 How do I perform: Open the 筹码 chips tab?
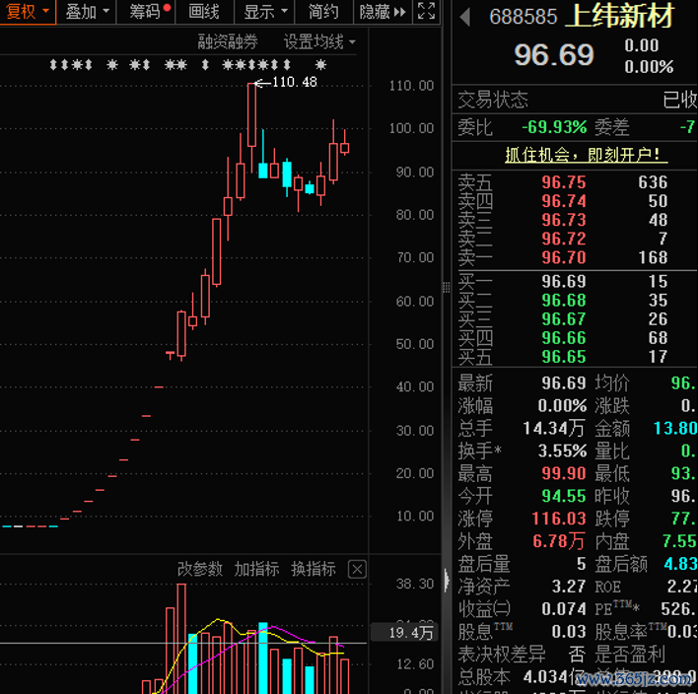click(145, 12)
